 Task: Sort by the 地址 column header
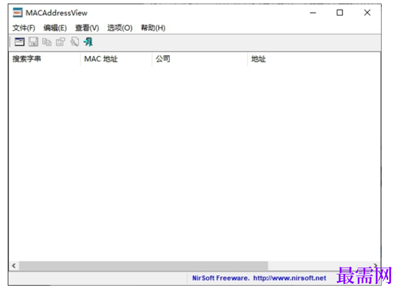tap(313, 59)
